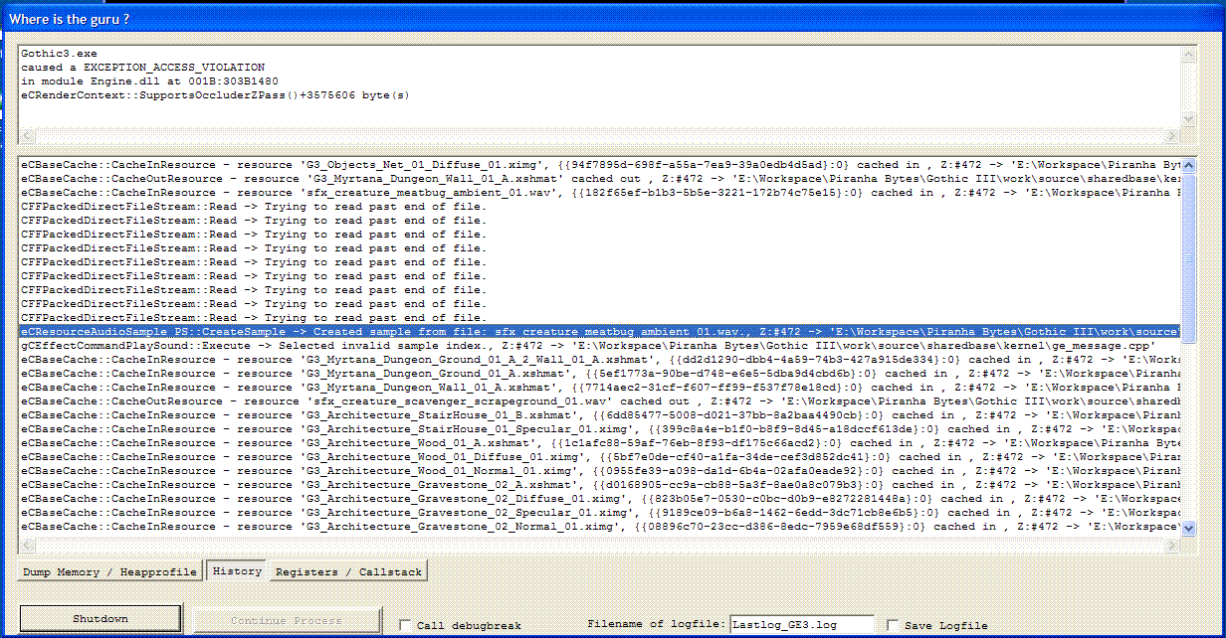
Task: Click the Engine.dll module address line
Action: coord(150,81)
